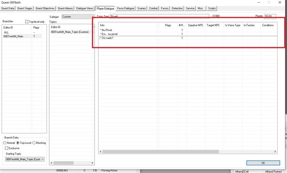The height and width of the screenshot is (173, 287).
Task: Click the info list right scroll arrow
Action: [275, 151]
